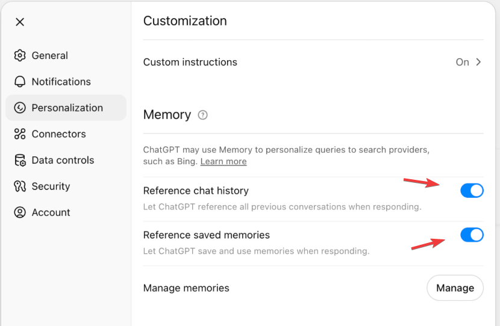Click the Memory help question-mark icon
Image resolution: width=500 pixels, height=326 pixels.
coord(203,115)
